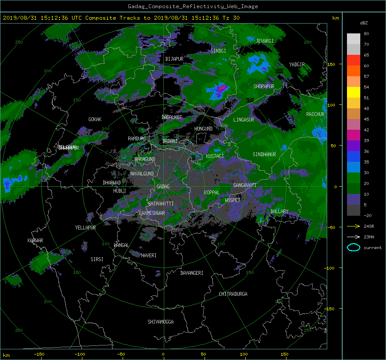
Task: Click the BAGALKOT city label
Action: click(x=172, y=117)
